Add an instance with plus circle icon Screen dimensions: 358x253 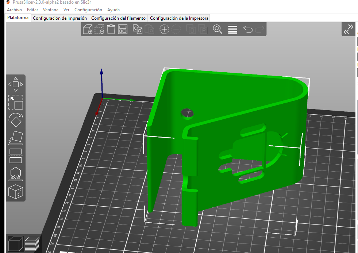pos(164,29)
